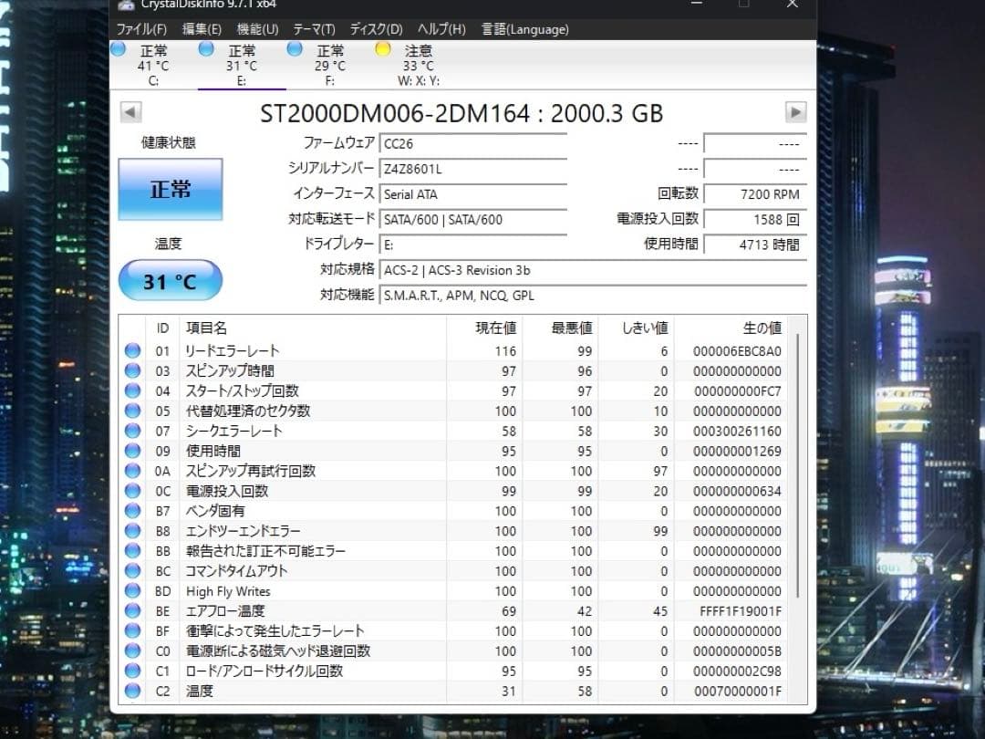Click the blue indicator next to 温度 attribute C2
Screen dimensions: 985x739
coord(132,691)
